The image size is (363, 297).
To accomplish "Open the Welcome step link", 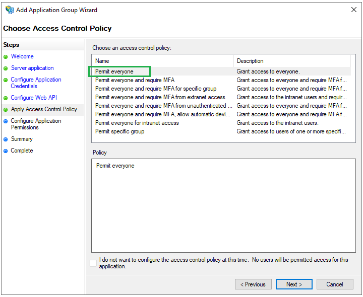I will tap(22, 56).
